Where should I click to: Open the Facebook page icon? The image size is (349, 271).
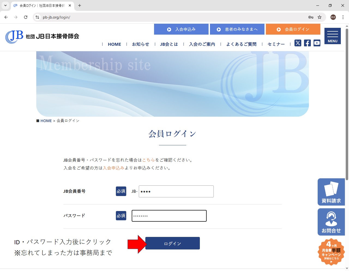point(307,43)
